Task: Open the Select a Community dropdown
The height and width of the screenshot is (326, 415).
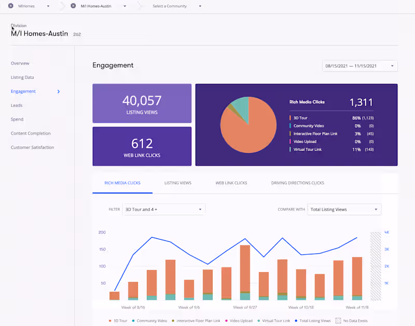Action: [x=177, y=6]
